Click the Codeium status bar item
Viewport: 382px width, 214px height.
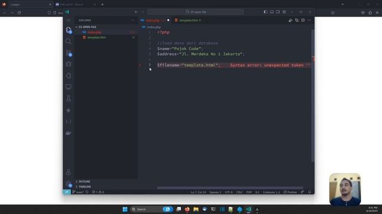[271, 192]
